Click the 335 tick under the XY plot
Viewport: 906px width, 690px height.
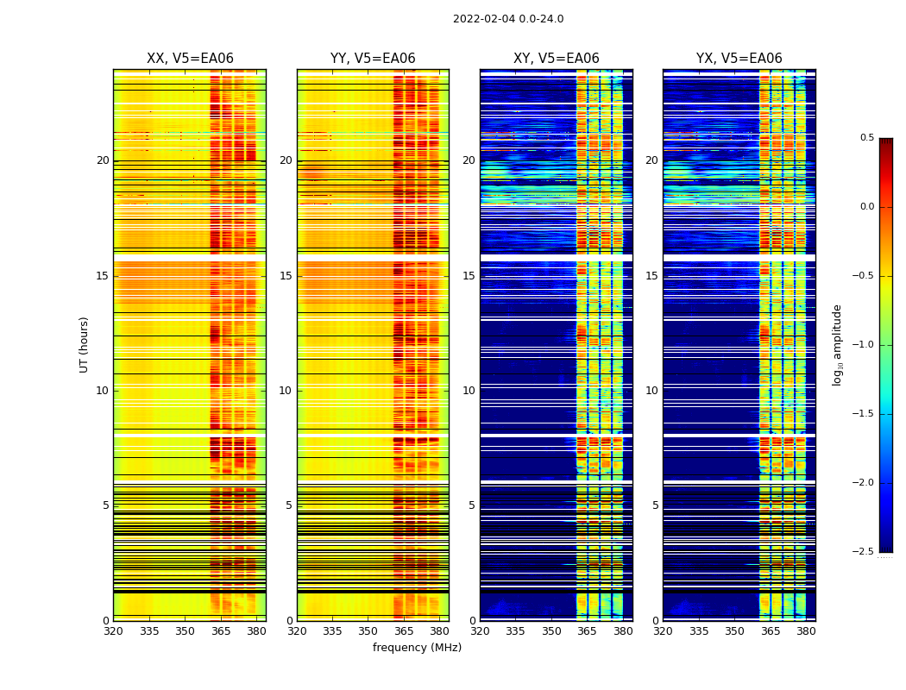[515, 631]
